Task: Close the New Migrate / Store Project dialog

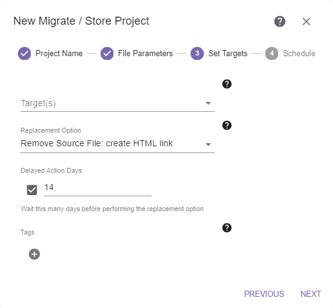Action: point(306,22)
